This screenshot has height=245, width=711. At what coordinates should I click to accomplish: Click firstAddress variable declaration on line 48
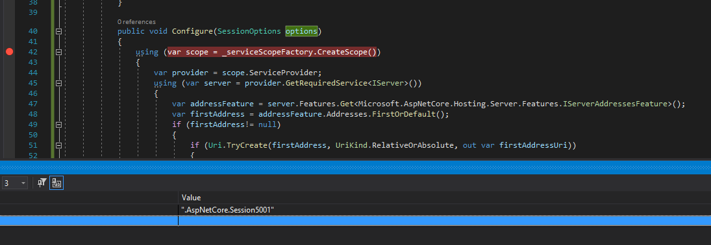[x=218, y=114]
